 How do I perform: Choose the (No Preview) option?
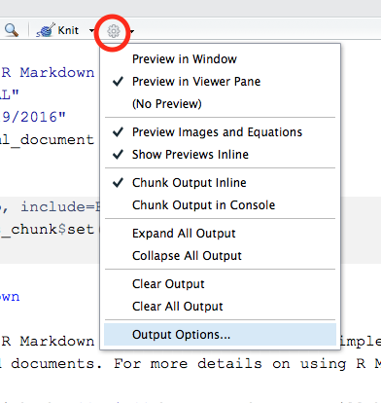pyautogui.click(x=220, y=104)
